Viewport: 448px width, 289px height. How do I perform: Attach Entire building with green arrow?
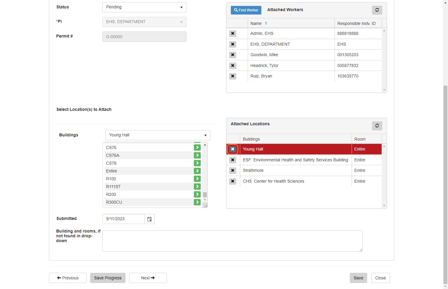click(x=197, y=171)
